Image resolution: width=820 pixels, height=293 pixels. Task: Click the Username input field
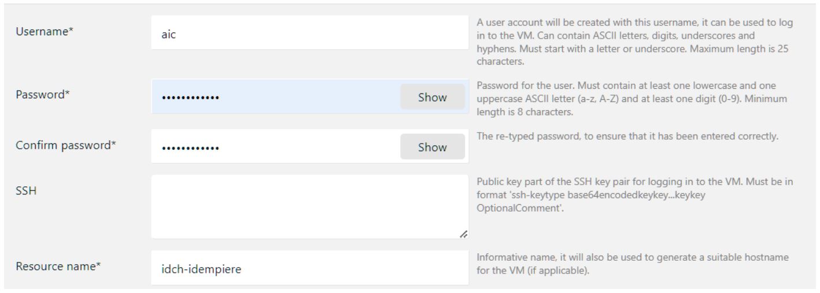(x=309, y=33)
